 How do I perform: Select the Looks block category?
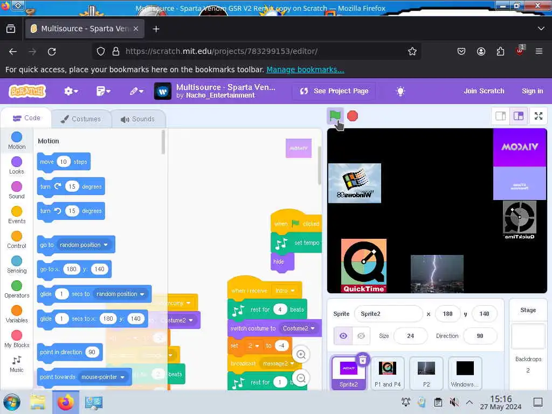[x=17, y=165]
